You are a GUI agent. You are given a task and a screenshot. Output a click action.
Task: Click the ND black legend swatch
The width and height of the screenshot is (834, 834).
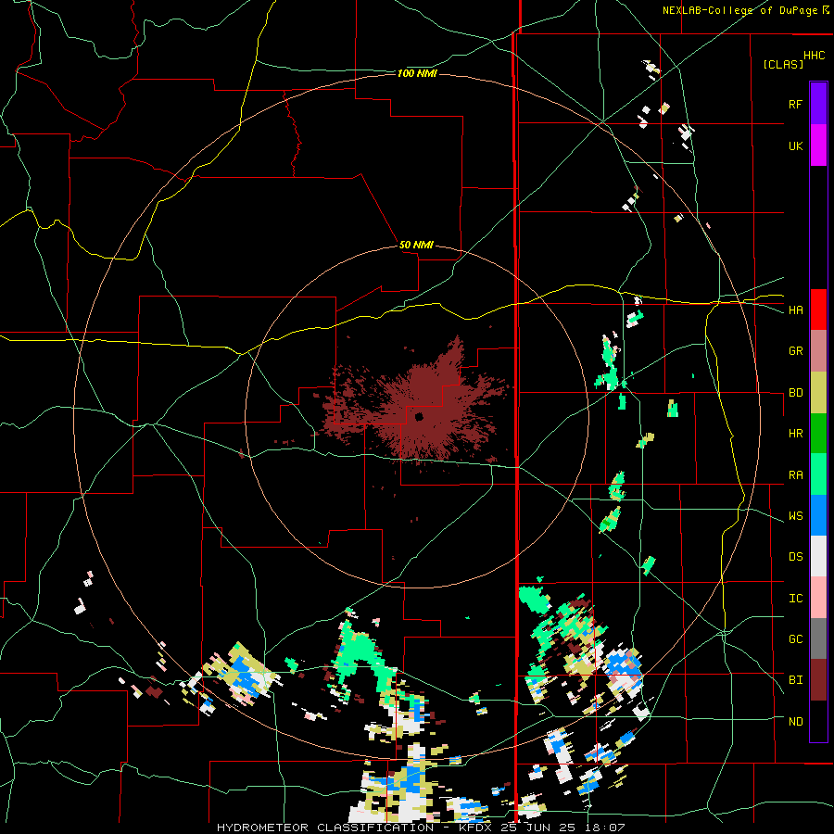click(x=818, y=721)
